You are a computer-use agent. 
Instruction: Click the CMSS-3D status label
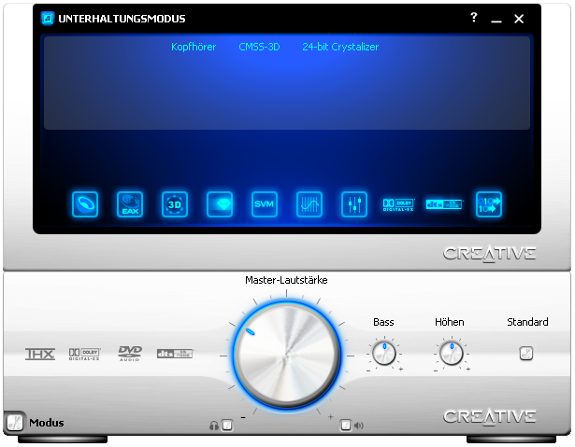click(x=259, y=47)
